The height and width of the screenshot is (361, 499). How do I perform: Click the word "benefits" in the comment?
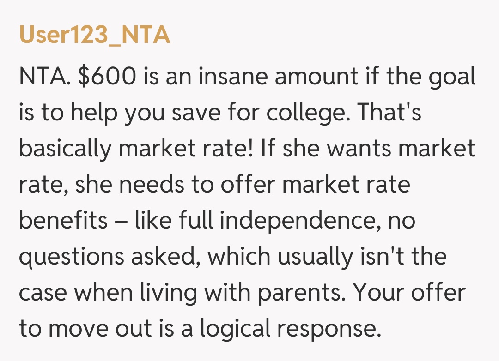point(63,221)
